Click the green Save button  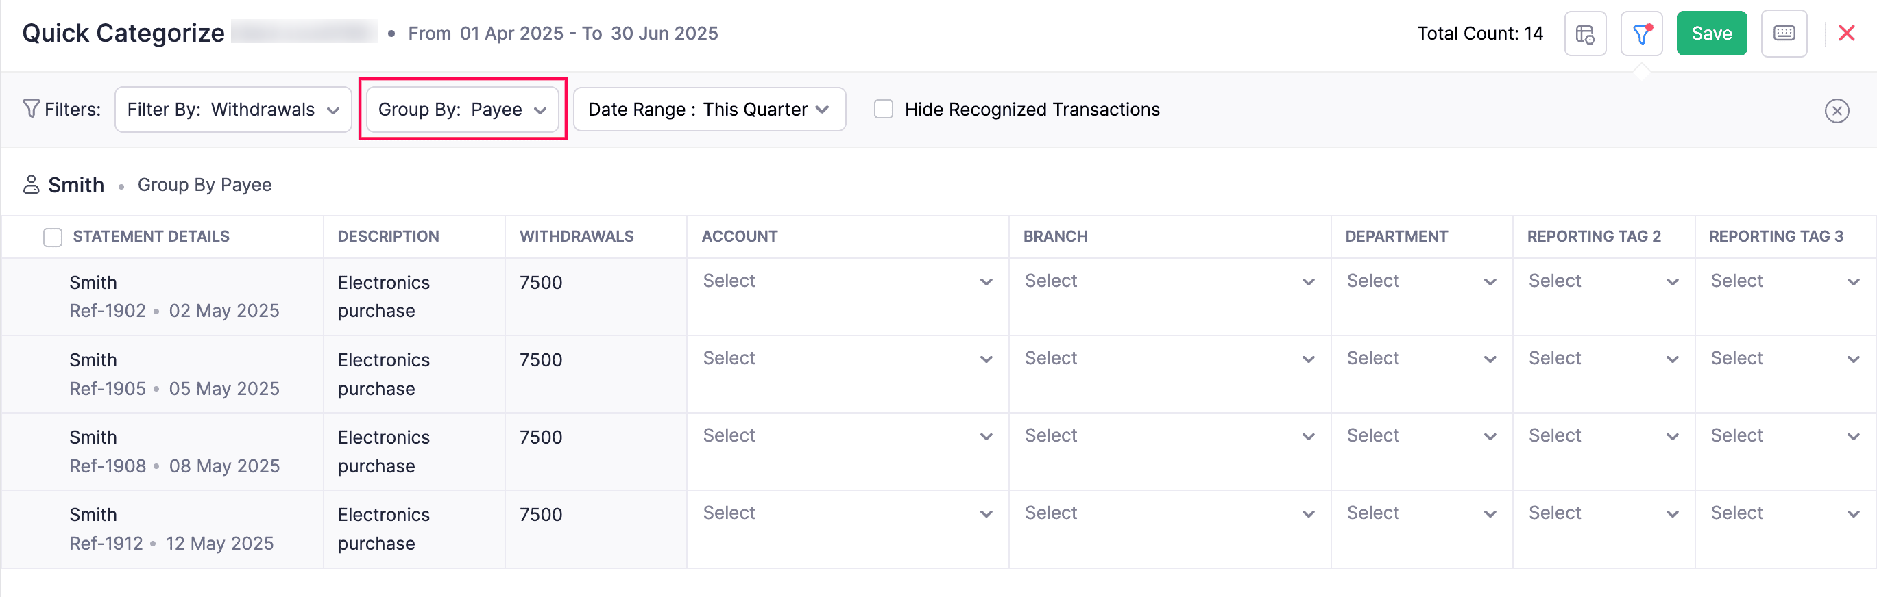pos(1712,33)
